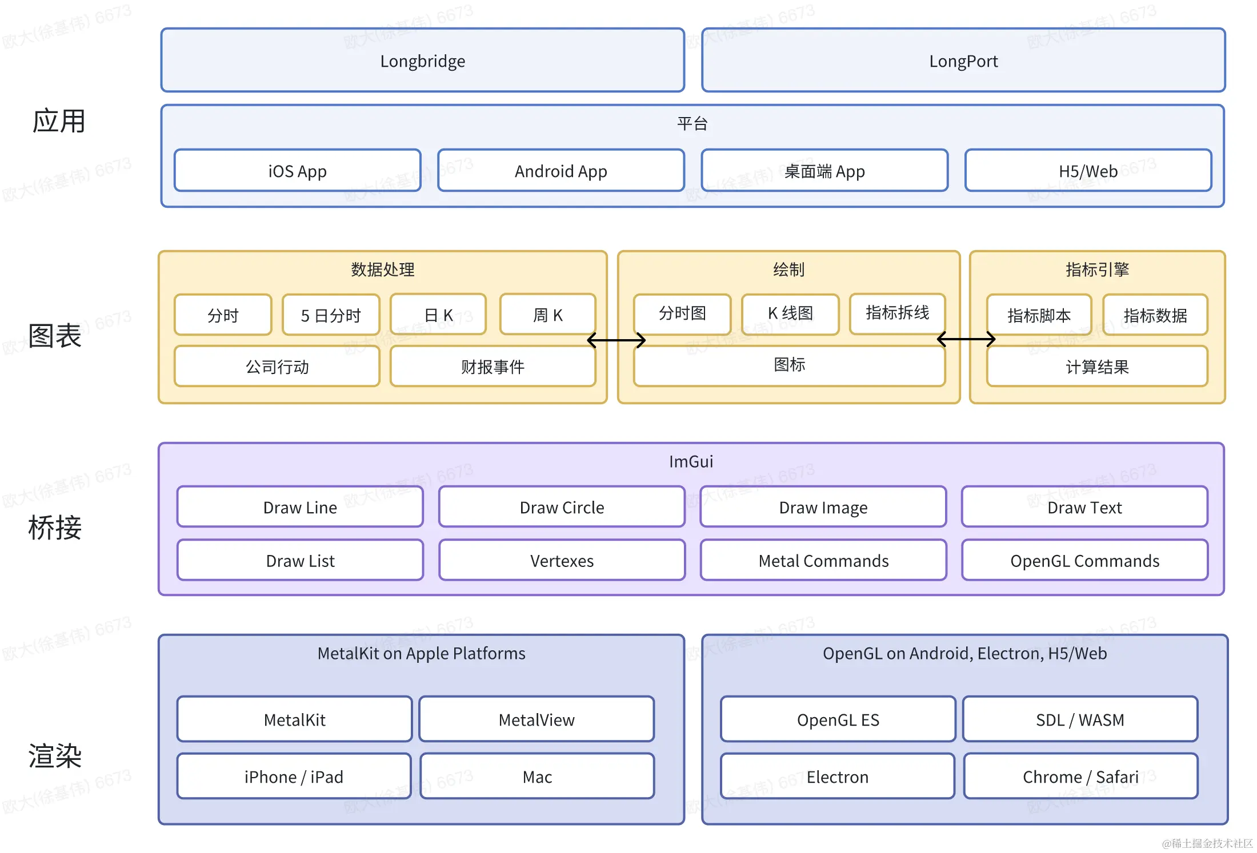The height and width of the screenshot is (853, 1257).
Task: Click the 5 日分时 data box
Action: pyautogui.click(x=331, y=315)
